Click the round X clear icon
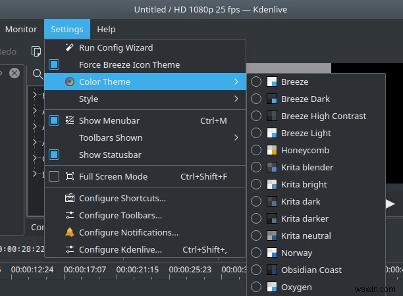The height and width of the screenshot is (296, 403). coord(14,73)
